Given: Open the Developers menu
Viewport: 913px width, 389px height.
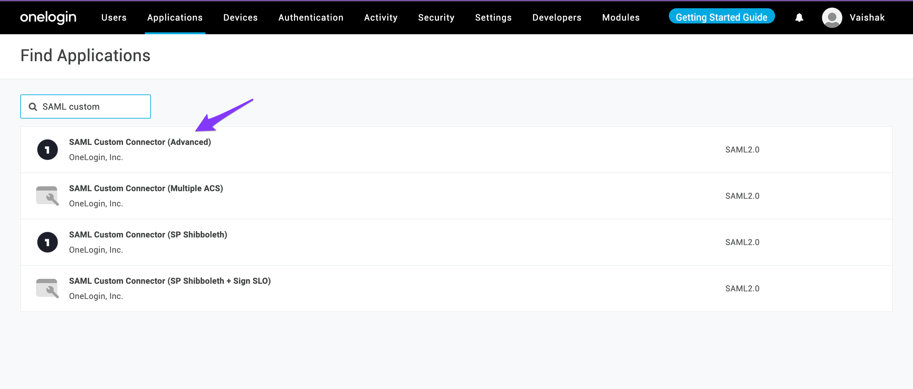Looking at the screenshot, I should (x=556, y=17).
